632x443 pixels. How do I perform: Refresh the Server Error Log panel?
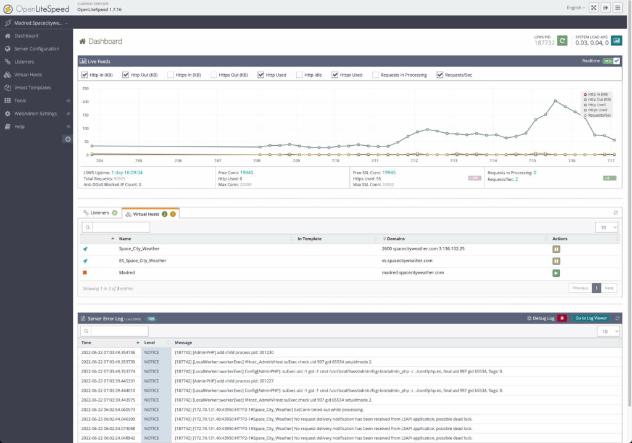[x=617, y=318]
